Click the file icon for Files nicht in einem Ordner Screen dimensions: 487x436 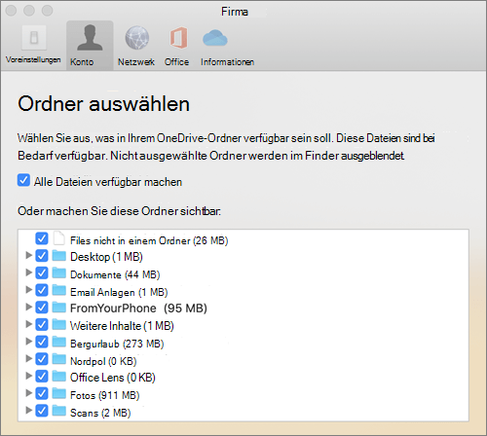59,238
